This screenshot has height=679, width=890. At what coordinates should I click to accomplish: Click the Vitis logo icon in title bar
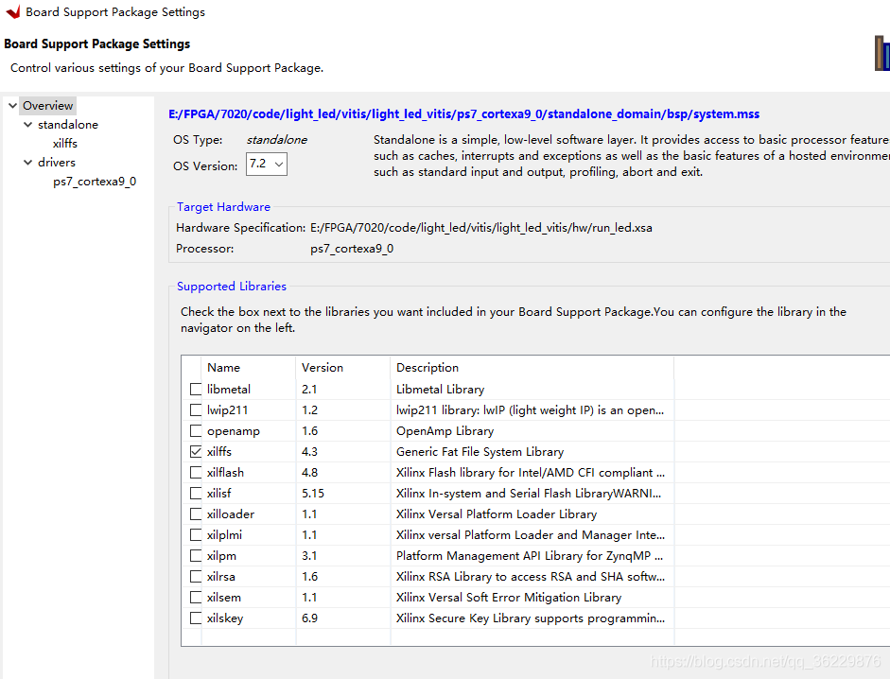(13, 11)
